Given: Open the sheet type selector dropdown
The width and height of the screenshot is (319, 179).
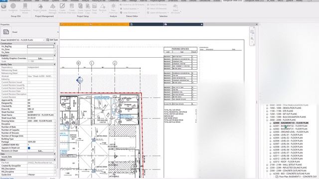Looking at the screenshot, I should [x=58, y=32].
